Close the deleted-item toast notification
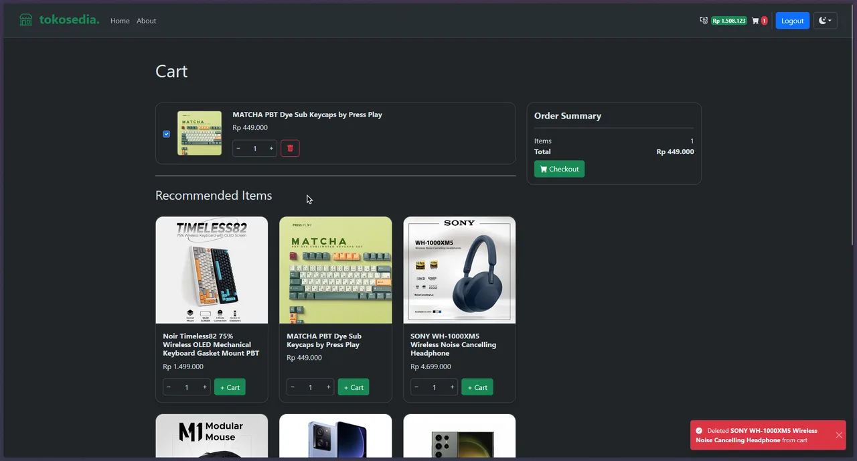Screen dimensions: 857x461 coord(839,436)
